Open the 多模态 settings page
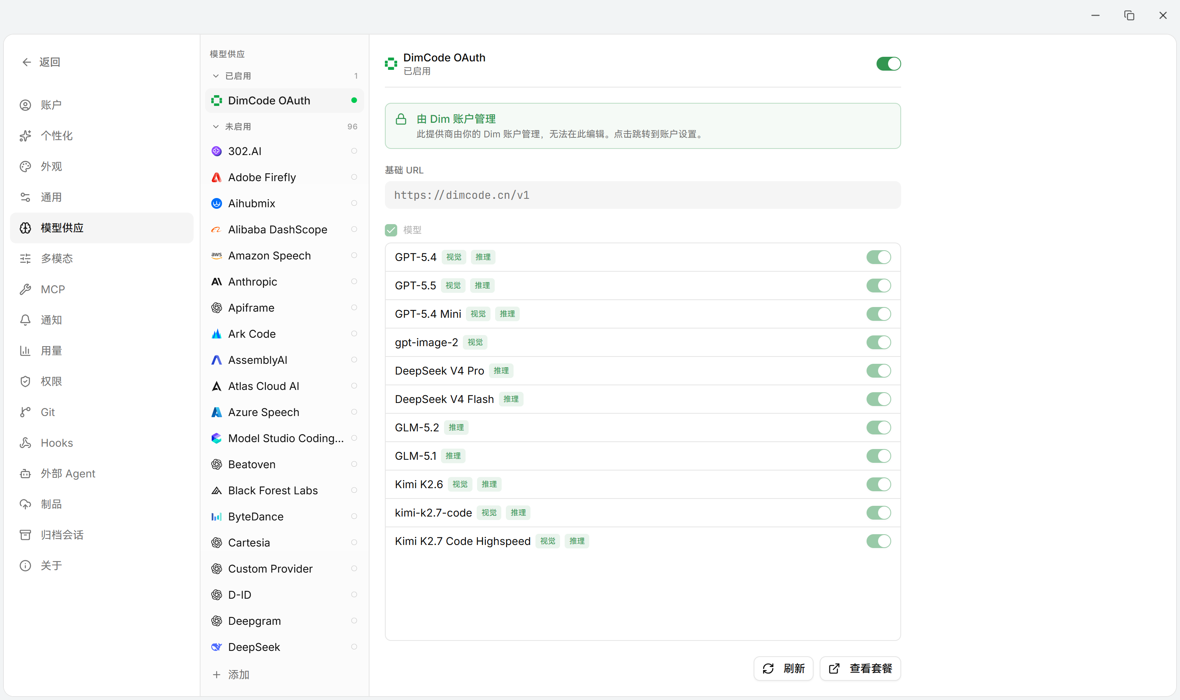The width and height of the screenshot is (1180, 700). point(101,259)
